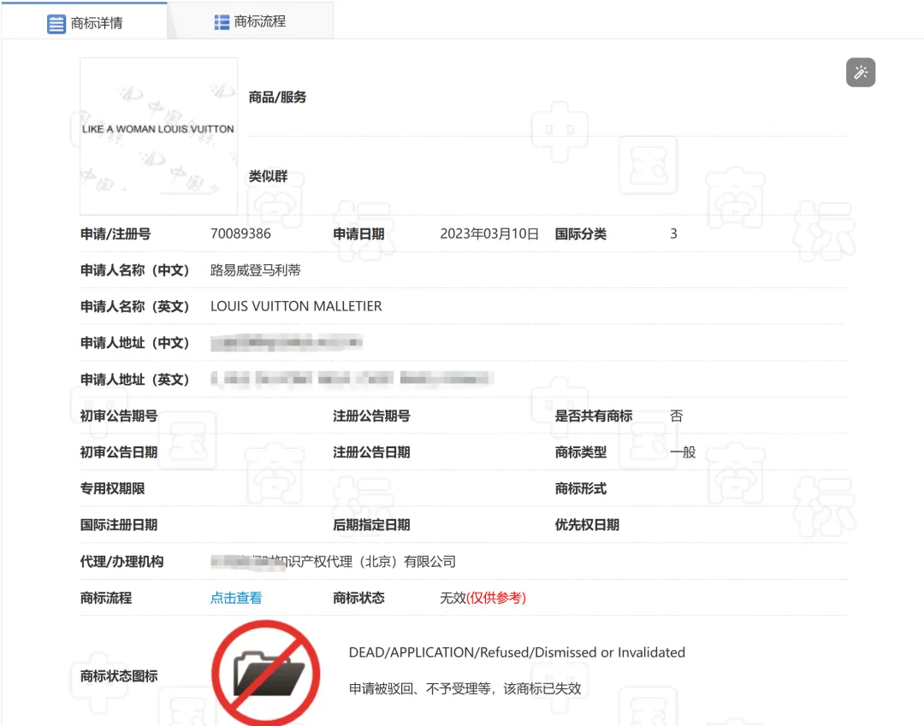
Task: Click the agency name ending 有限公司
Action: (333, 562)
